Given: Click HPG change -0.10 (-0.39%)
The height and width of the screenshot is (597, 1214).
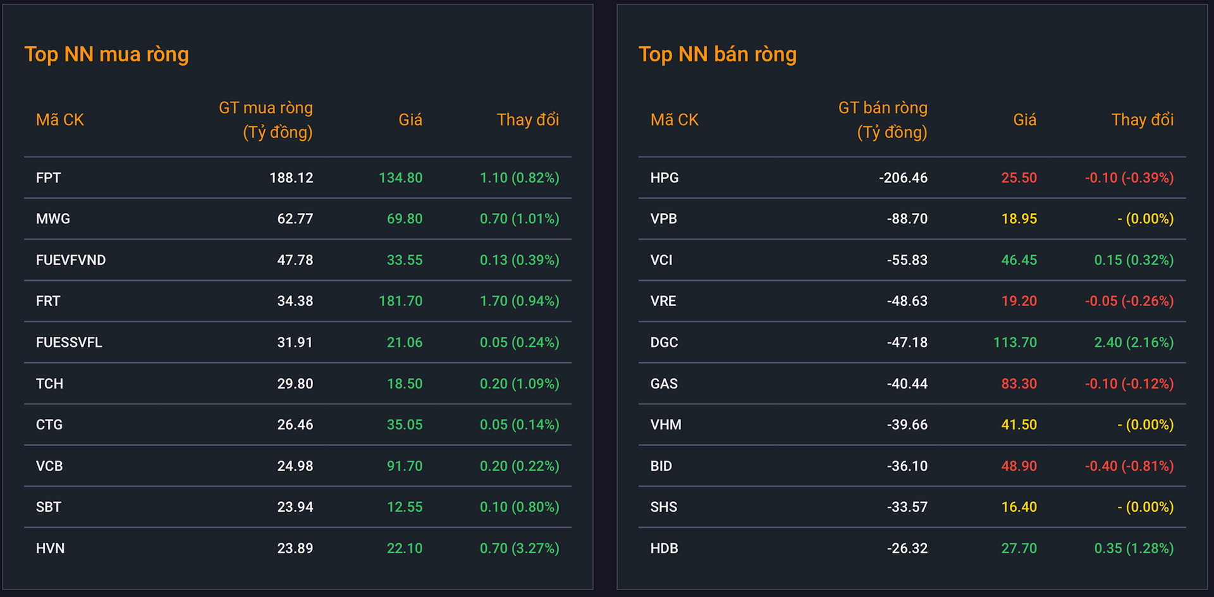Looking at the screenshot, I should [1130, 178].
